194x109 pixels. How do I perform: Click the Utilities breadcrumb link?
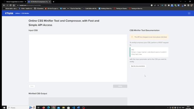(18, 13)
